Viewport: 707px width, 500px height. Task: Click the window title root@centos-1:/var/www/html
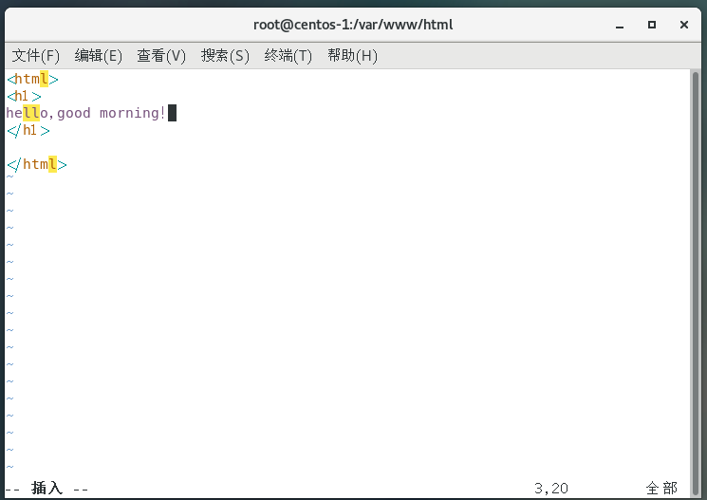tap(353, 25)
